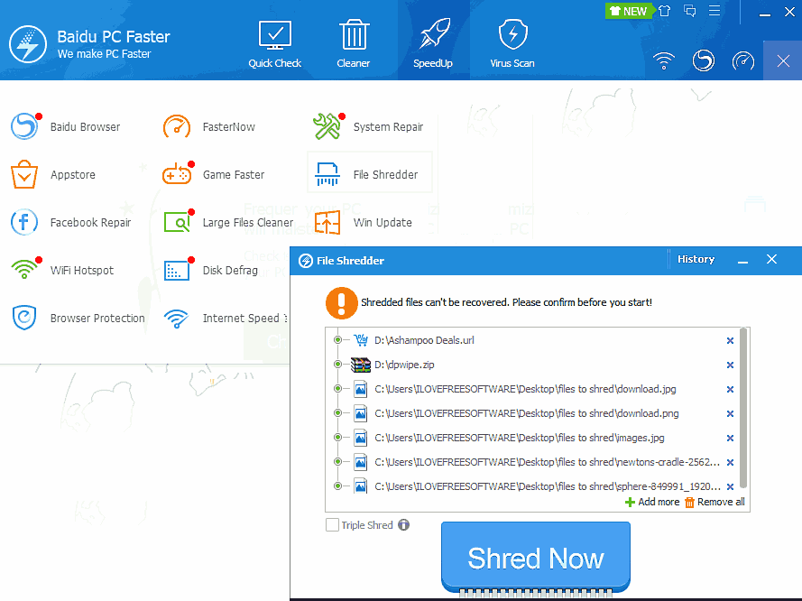Select the download.png file row
Screen dimensions: 802x601
coord(532,413)
